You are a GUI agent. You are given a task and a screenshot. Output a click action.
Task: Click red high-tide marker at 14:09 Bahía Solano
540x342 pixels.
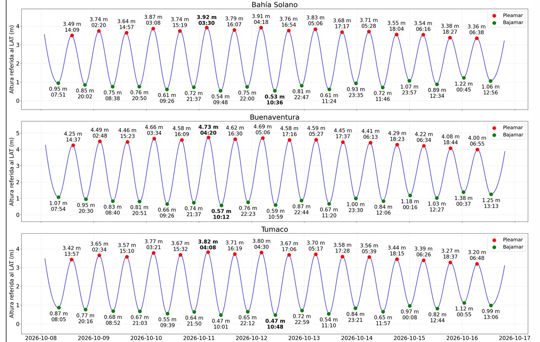(x=72, y=36)
